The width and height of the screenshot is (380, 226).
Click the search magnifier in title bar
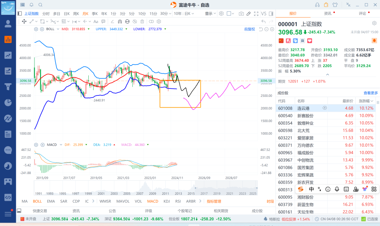[x=40, y=5]
